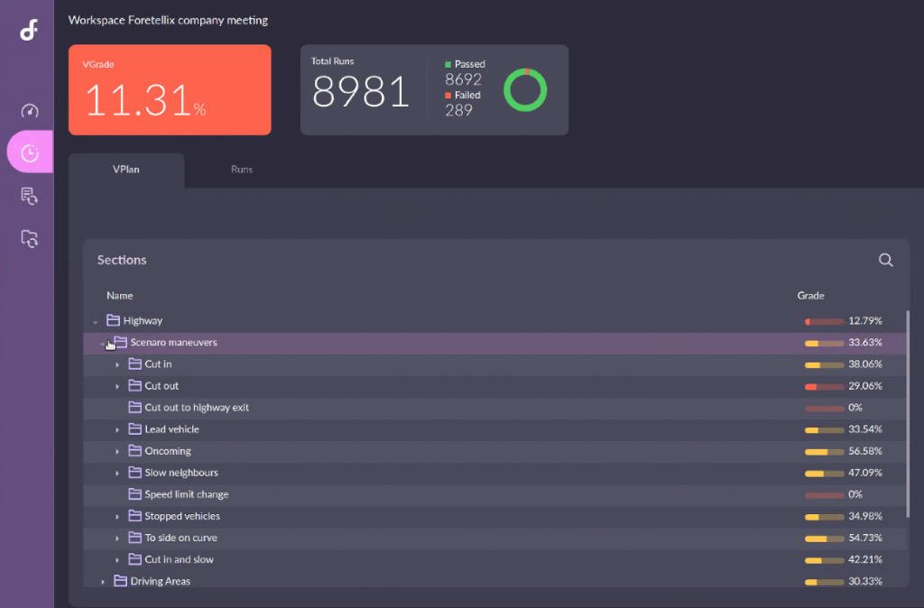
Task: Click the Slow neighbours grade progress bar
Action: click(x=824, y=473)
